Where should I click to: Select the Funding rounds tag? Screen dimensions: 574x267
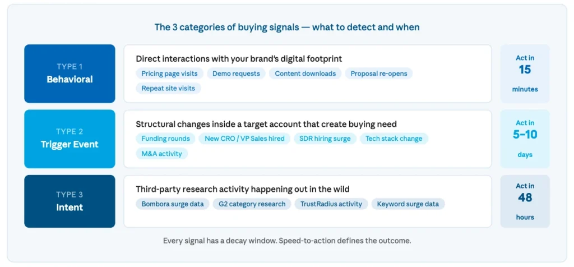pos(166,139)
